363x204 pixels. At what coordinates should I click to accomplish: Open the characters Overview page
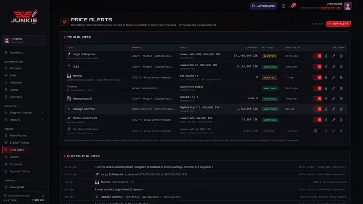pyautogui.click(x=24, y=68)
